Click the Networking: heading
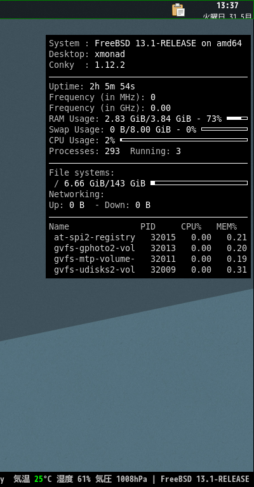This screenshot has height=487, width=254. [x=76, y=195]
